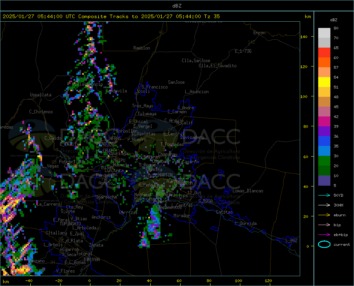Click the Anchoris place label
The image size is (354, 286).
click(x=101, y=217)
